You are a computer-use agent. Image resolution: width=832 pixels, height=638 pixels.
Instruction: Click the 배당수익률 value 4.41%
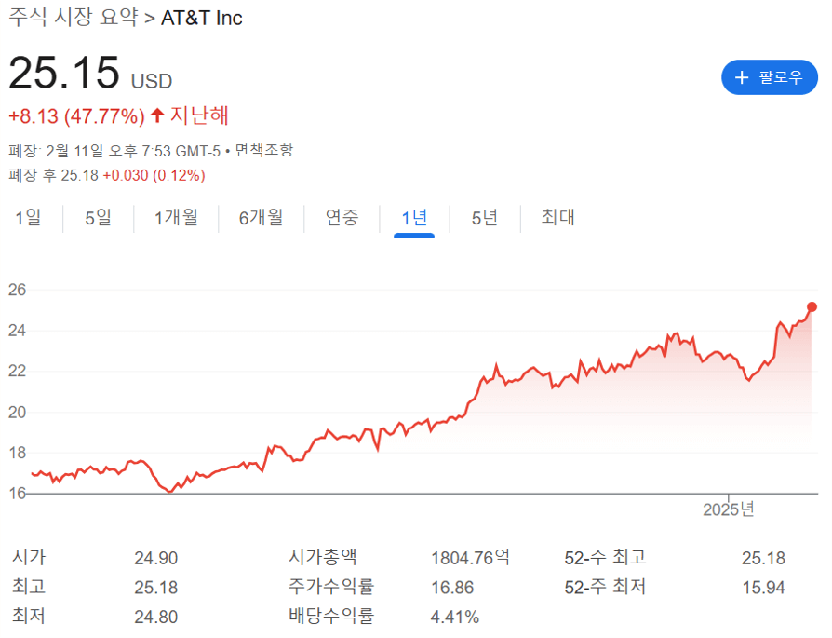(x=455, y=617)
